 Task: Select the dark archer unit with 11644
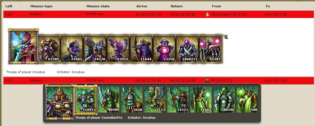pyautogui.click(x=141, y=49)
